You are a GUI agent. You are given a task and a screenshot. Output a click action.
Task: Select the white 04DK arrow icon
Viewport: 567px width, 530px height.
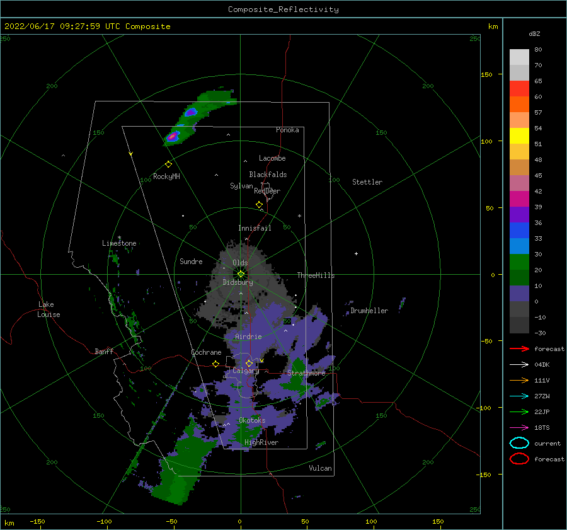tap(519, 364)
